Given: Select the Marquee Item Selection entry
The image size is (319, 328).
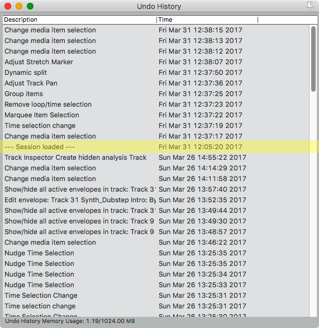Looking at the screenshot, I should coord(156,115).
